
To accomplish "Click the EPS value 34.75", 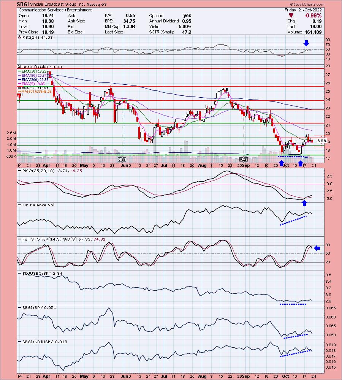I will coord(129,21).
